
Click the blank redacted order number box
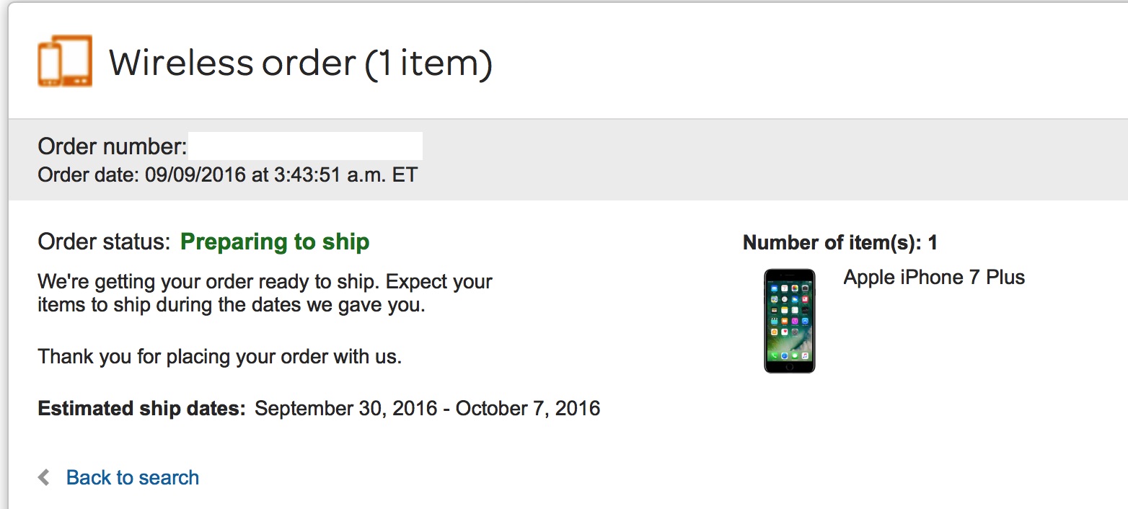[305, 146]
